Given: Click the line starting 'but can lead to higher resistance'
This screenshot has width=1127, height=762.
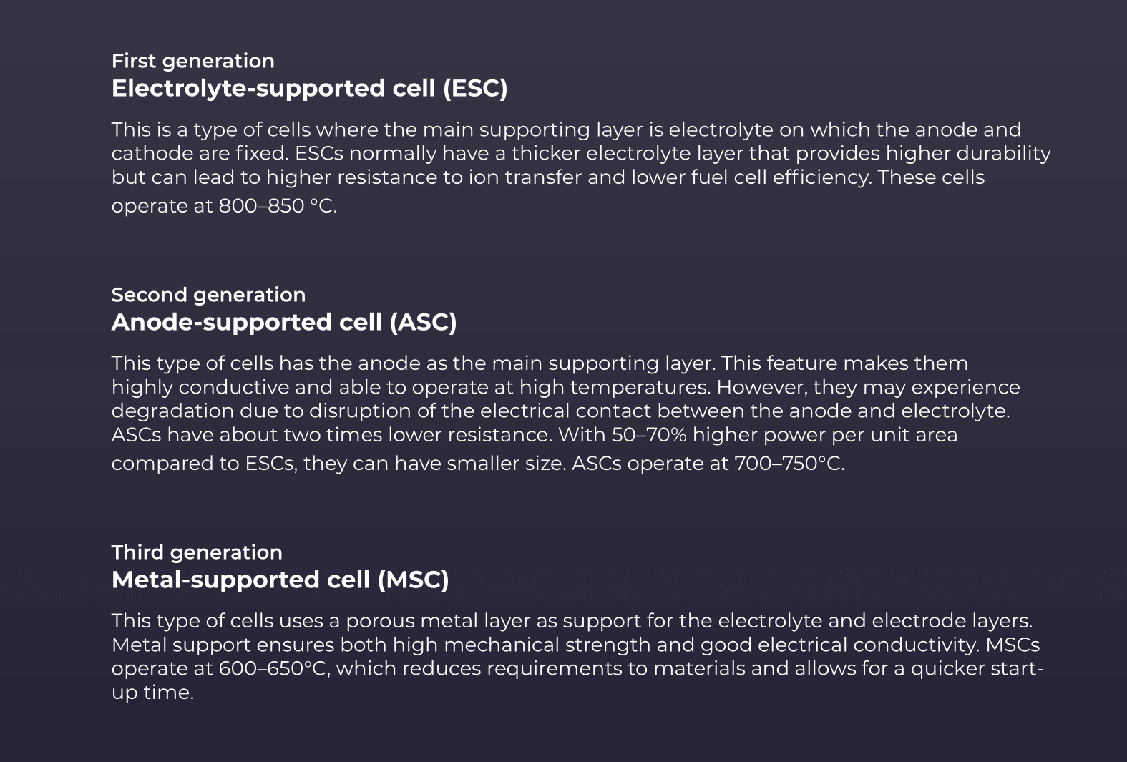Looking at the screenshot, I should [548, 177].
